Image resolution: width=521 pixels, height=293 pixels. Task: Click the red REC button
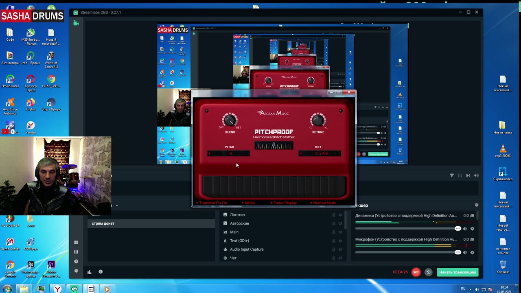[416, 272]
